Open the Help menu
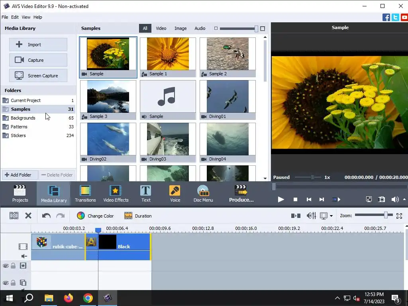Viewport: 408px width, 306px height. click(38, 17)
